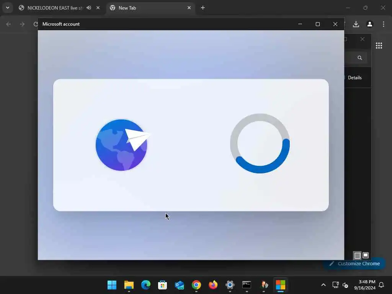Image resolution: width=392 pixels, height=294 pixels.
Task: Open the Command Prompt taskbar icon
Action: (x=247, y=285)
